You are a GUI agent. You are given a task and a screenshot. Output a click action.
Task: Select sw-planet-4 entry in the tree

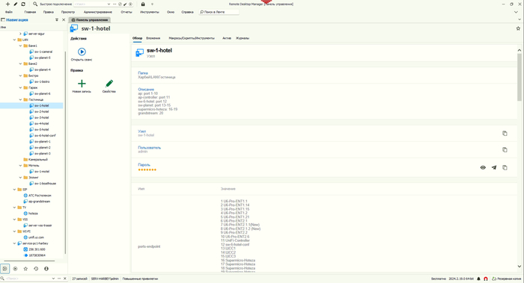click(x=43, y=69)
